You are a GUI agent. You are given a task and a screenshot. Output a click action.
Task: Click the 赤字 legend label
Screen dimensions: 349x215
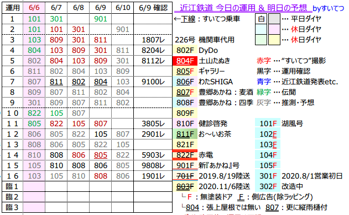click(x=264, y=61)
